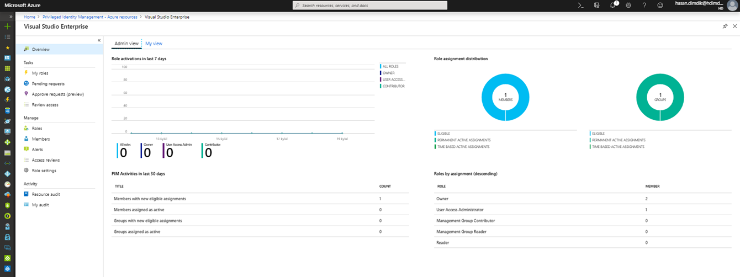Collapse the resource menu with double chevron

[99, 40]
